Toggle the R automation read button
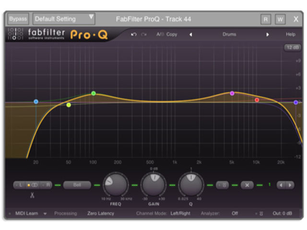This screenshot has width=307, height=230. click(266, 19)
